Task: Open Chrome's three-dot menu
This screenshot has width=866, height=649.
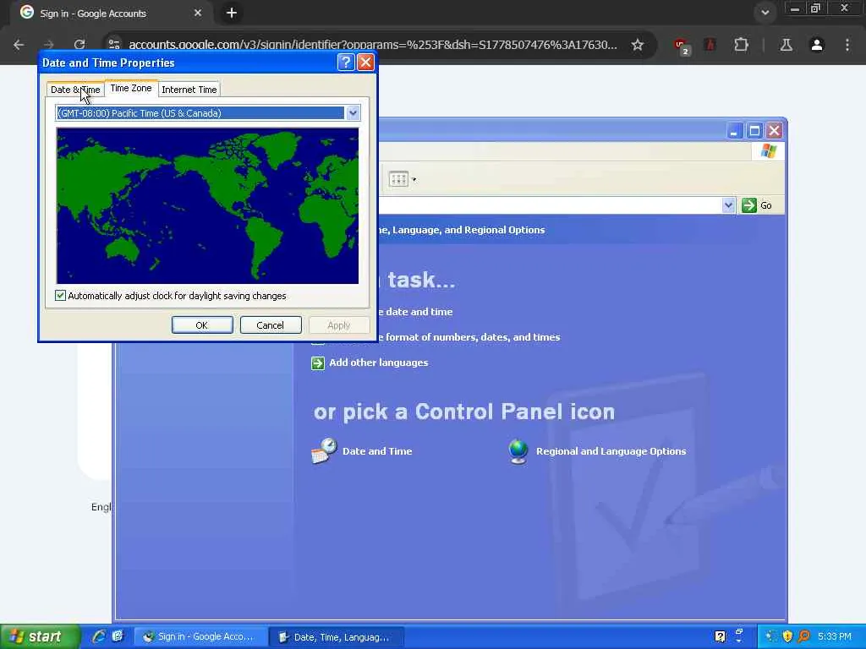Action: click(847, 45)
